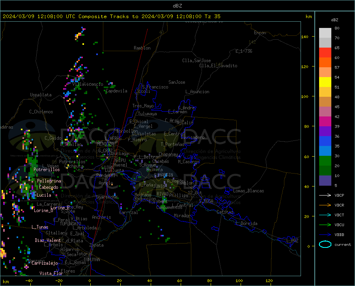Select the blue 36 dBZ color swatch
The height and width of the screenshot is (286, 355).
[325, 141]
